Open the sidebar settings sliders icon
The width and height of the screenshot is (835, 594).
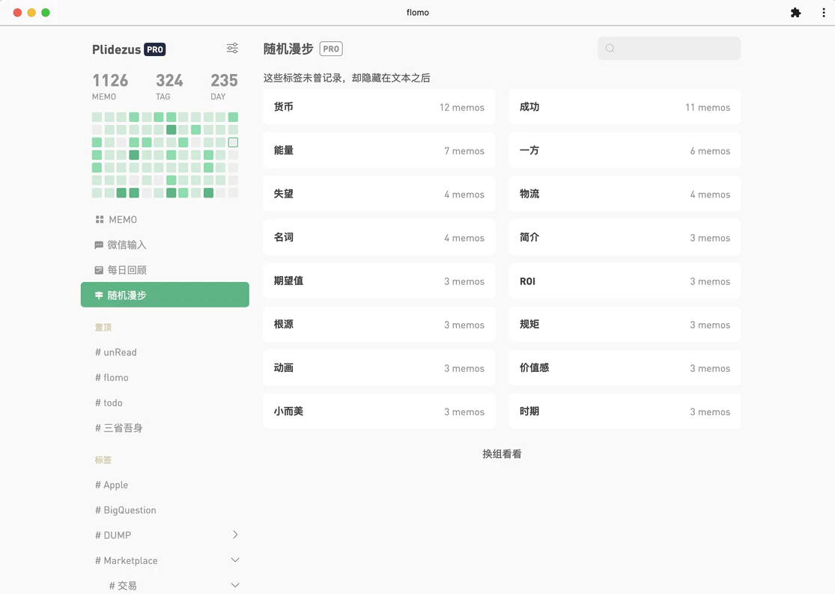click(x=232, y=49)
